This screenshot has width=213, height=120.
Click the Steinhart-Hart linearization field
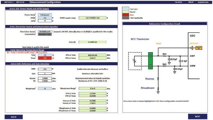click(x=45, y=34)
